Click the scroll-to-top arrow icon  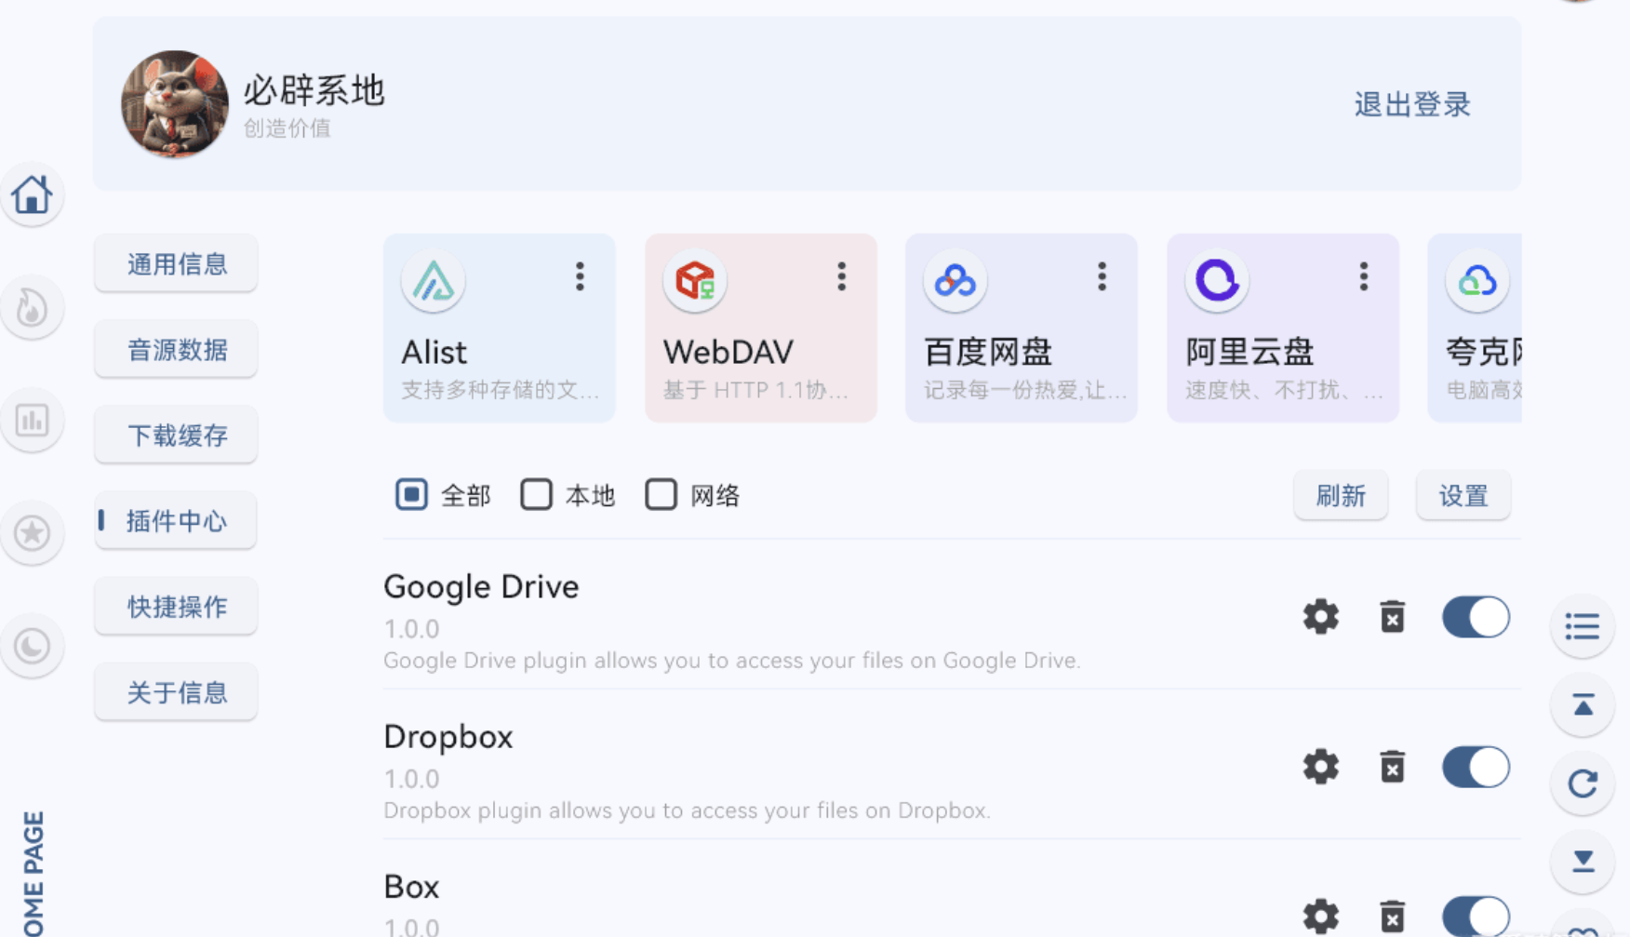pos(1583,705)
